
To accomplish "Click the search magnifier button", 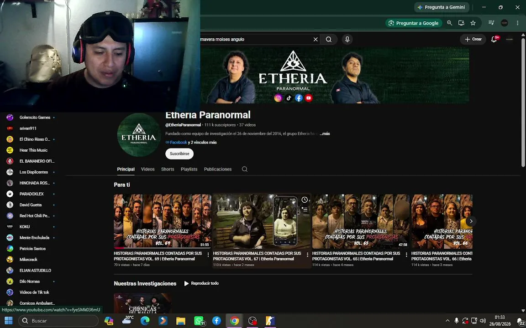I will [329, 40].
